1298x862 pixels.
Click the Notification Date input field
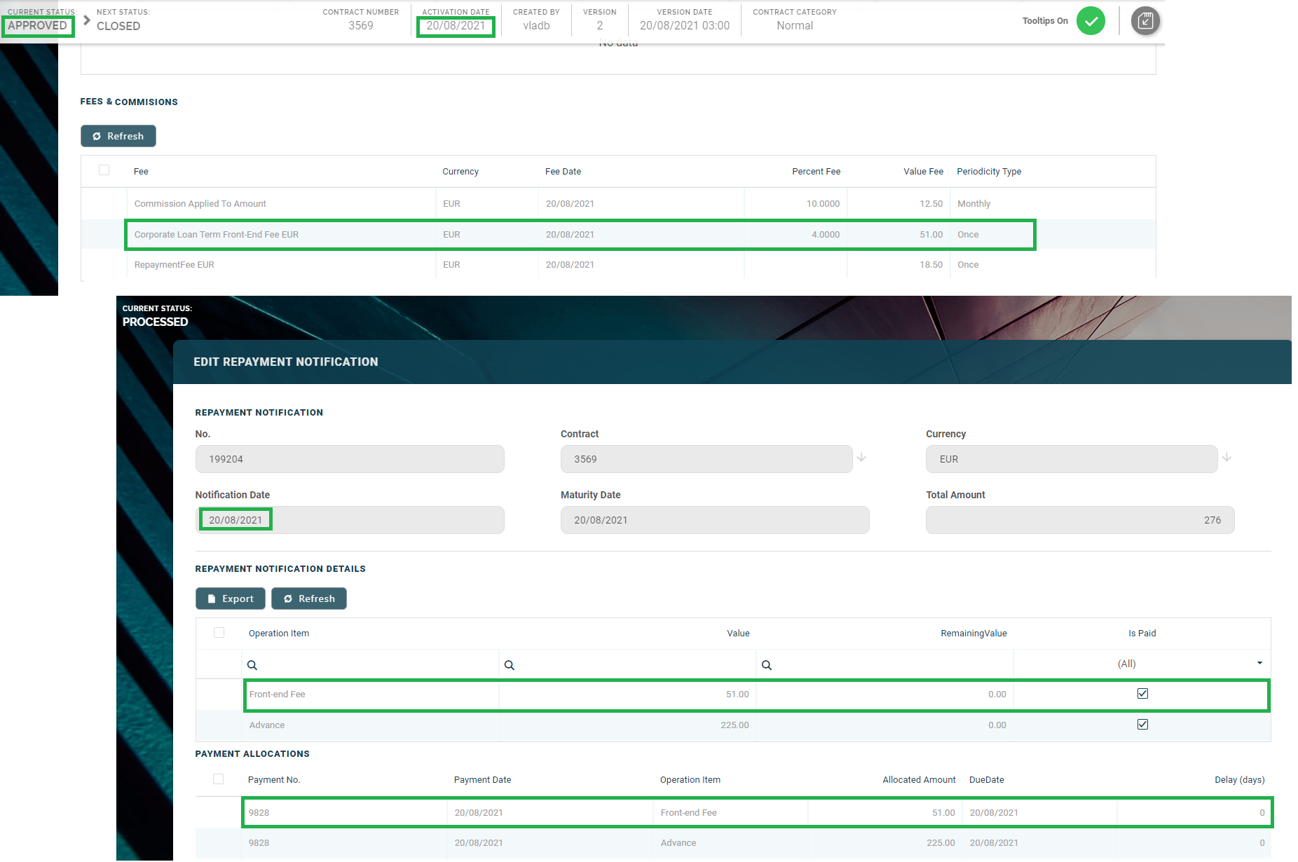click(x=349, y=520)
